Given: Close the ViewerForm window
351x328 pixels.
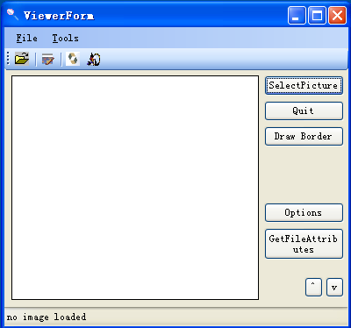Looking at the screenshot, I should pos(337,16).
